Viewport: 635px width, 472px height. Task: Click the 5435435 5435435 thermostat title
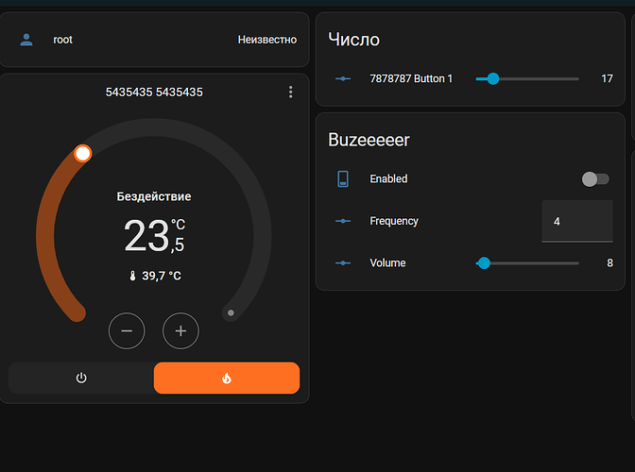point(154,93)
